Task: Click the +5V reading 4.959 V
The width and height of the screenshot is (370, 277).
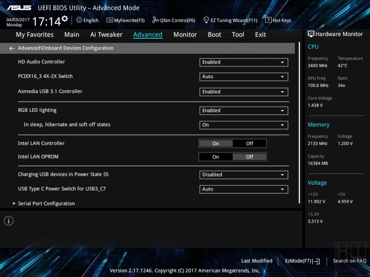Action: click(x=345, y=202)
